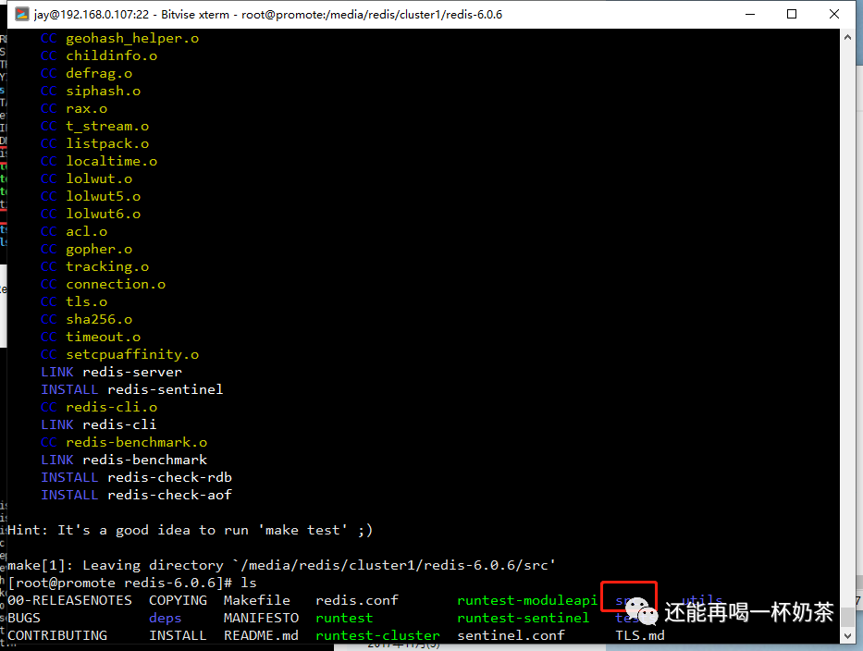Screen dimensions: 863x651
Task: Click the 'tls.o' compile line
Action: click(74, 302)
